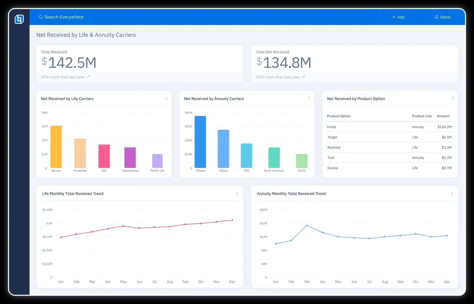Image resolution: width=474 pixels, height=304 pixels.
Task: Click the search magnifier icon
Action: click(x=40, y=17)
